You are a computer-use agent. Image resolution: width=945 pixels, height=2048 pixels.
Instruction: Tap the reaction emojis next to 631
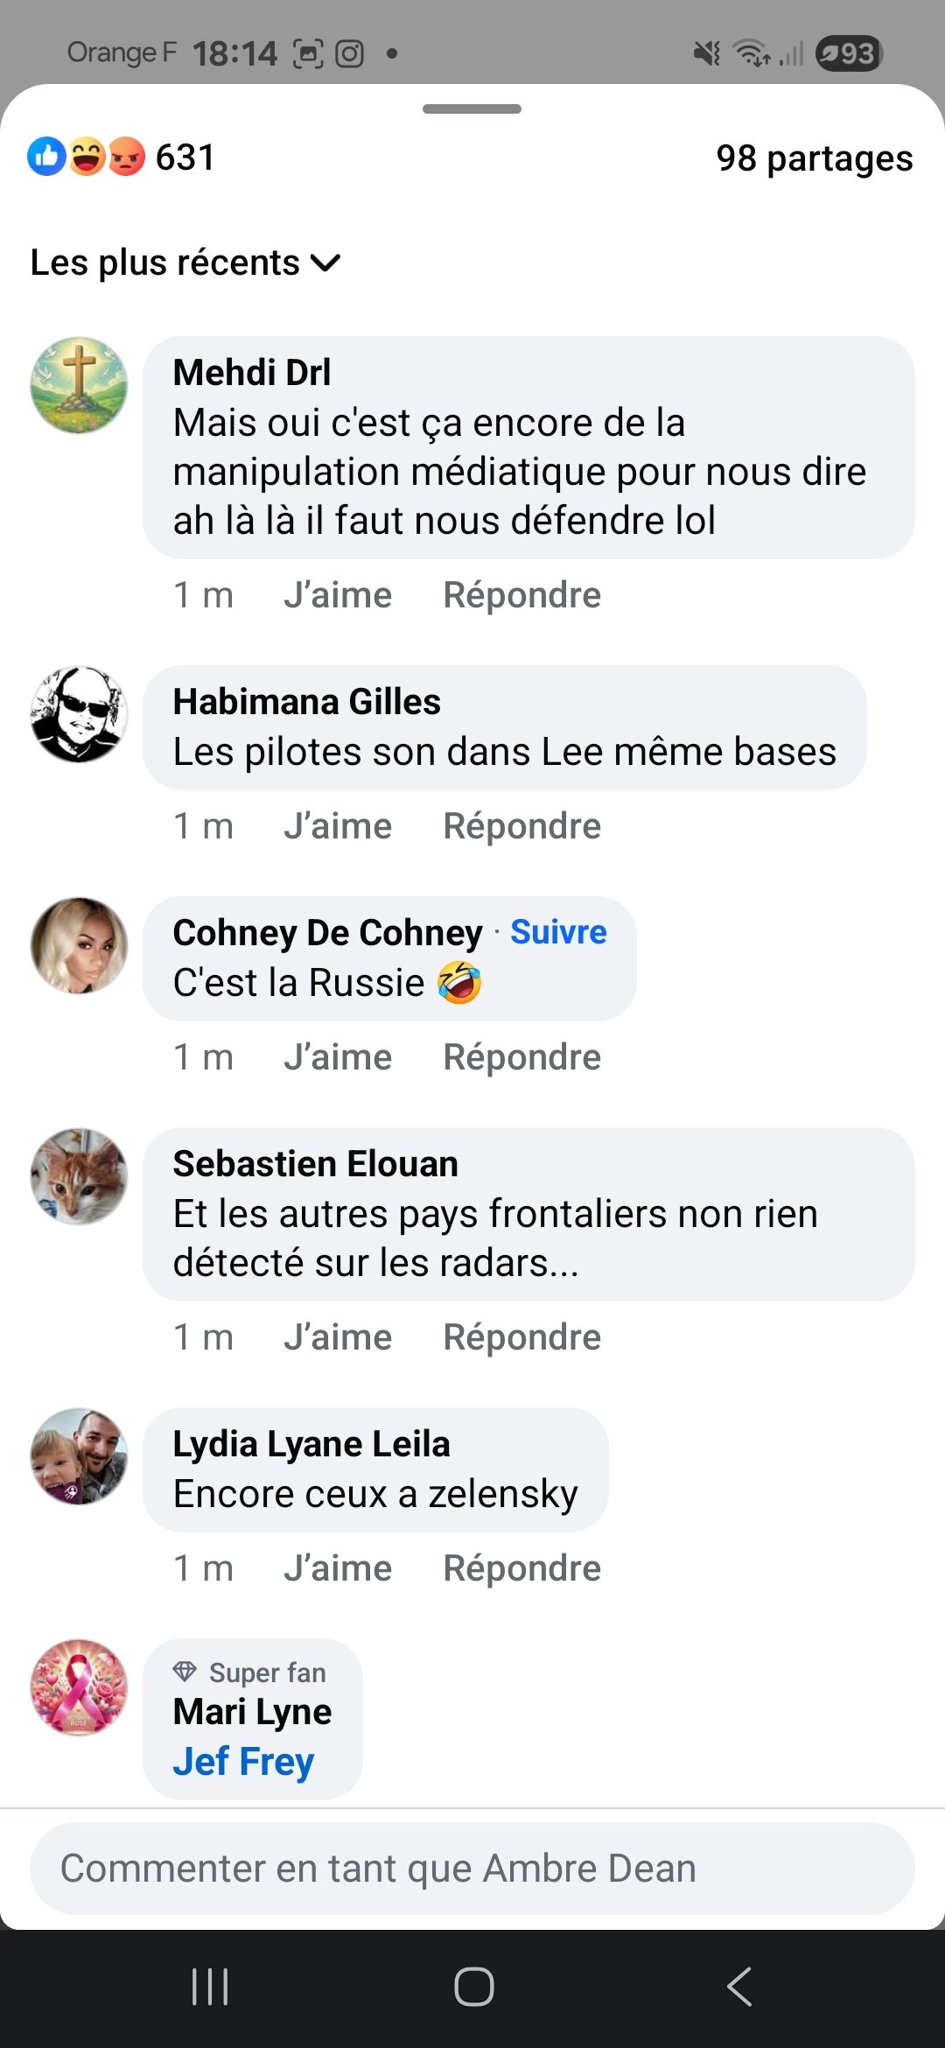87,158
